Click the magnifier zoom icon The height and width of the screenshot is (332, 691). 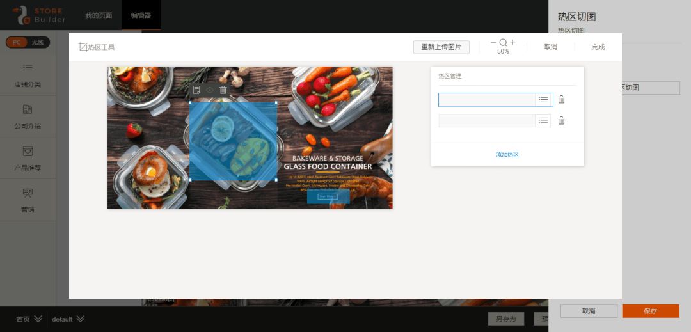503,43
